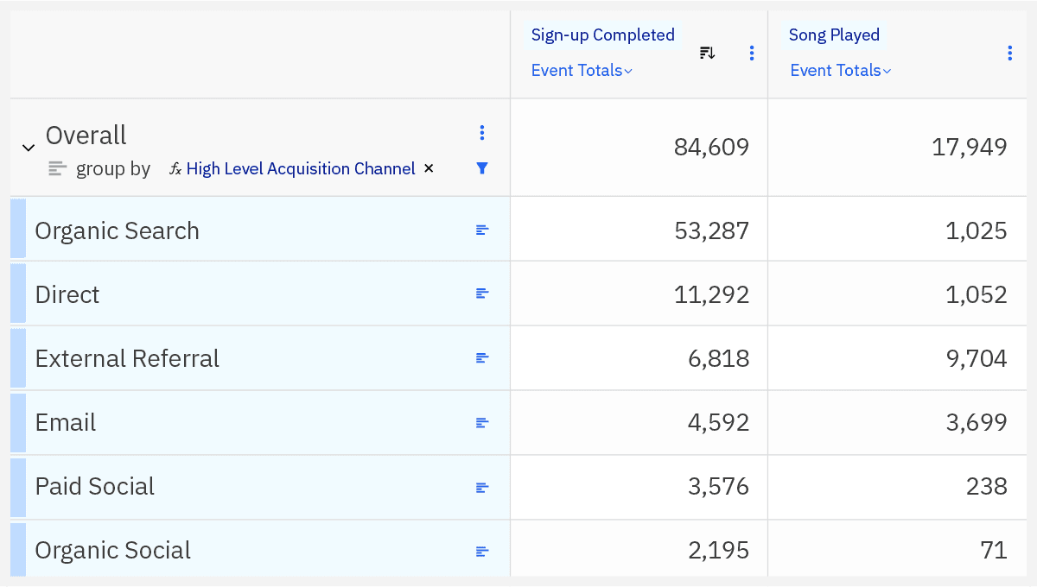Screen dimensions: 1037x587
Task: Click the formula icon before High Level Acquisition Channel
Action: click(x=175, y=168)
